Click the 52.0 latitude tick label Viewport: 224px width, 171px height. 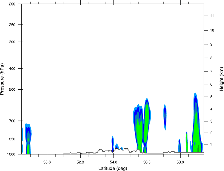coord(80,162)
